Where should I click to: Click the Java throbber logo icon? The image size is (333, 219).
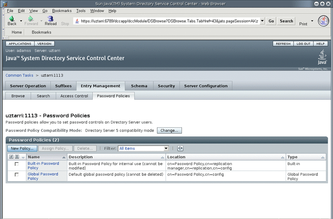pos(323,21)
